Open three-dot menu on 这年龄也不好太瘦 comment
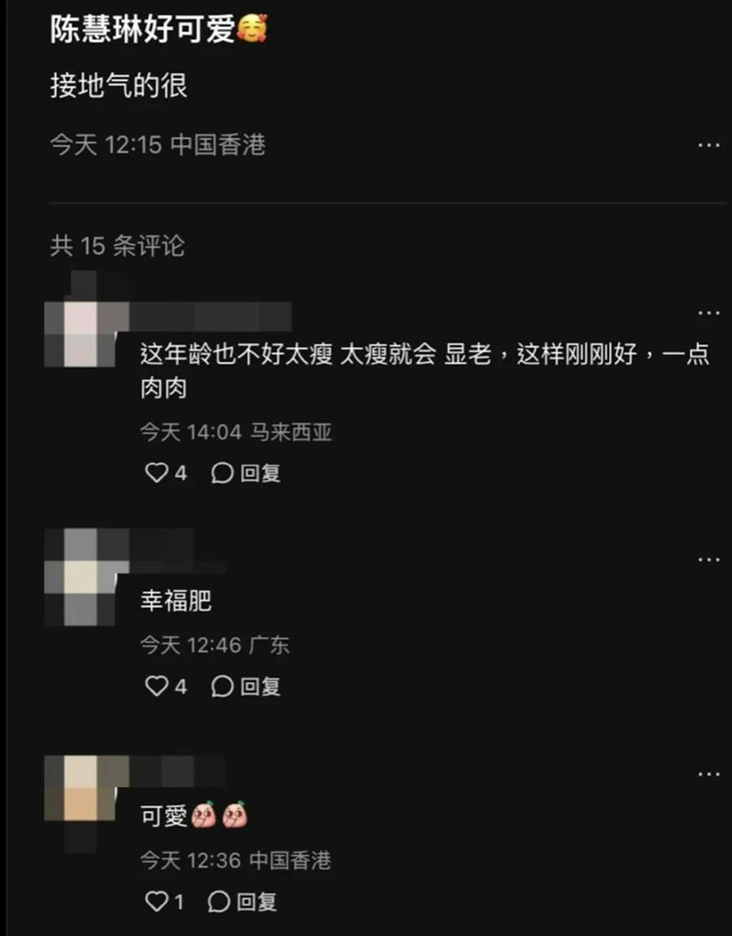Image resolution: width=732 pixels, height=936 pixels. tap(708, 313)
